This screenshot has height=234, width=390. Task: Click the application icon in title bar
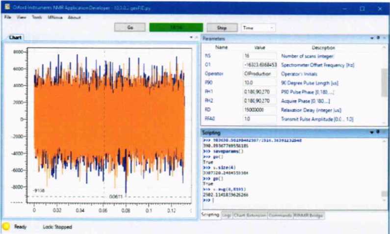coord(7,7)
